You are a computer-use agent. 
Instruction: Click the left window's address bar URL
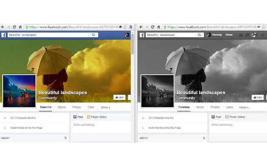pyautogui.click(x=73, y=27)
